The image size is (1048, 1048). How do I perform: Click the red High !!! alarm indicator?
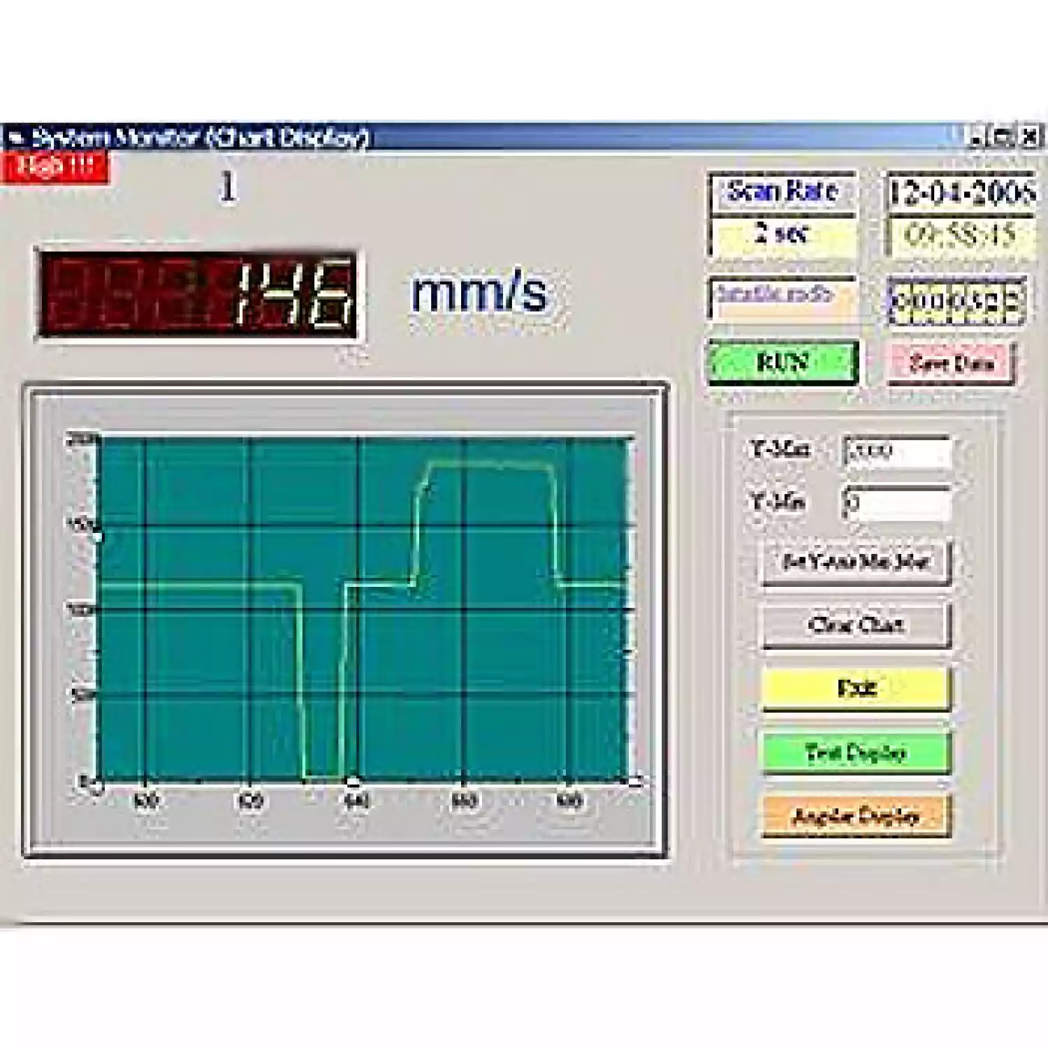[56, 168]
